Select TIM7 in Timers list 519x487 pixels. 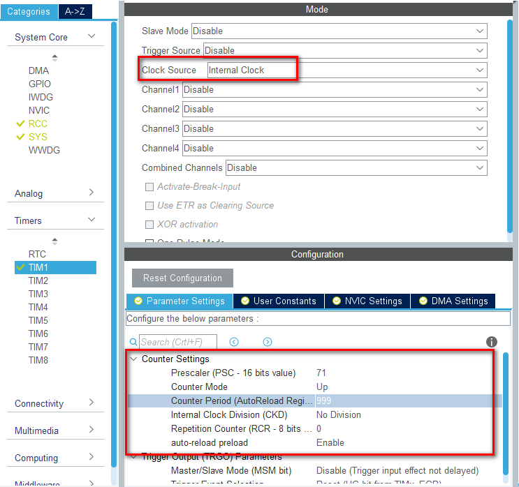point(38,347)
